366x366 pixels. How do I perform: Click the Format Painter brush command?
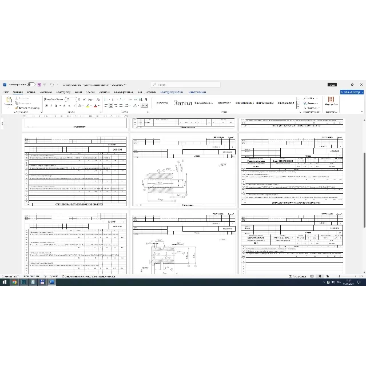pyautogui.click(x=27, y=108)
